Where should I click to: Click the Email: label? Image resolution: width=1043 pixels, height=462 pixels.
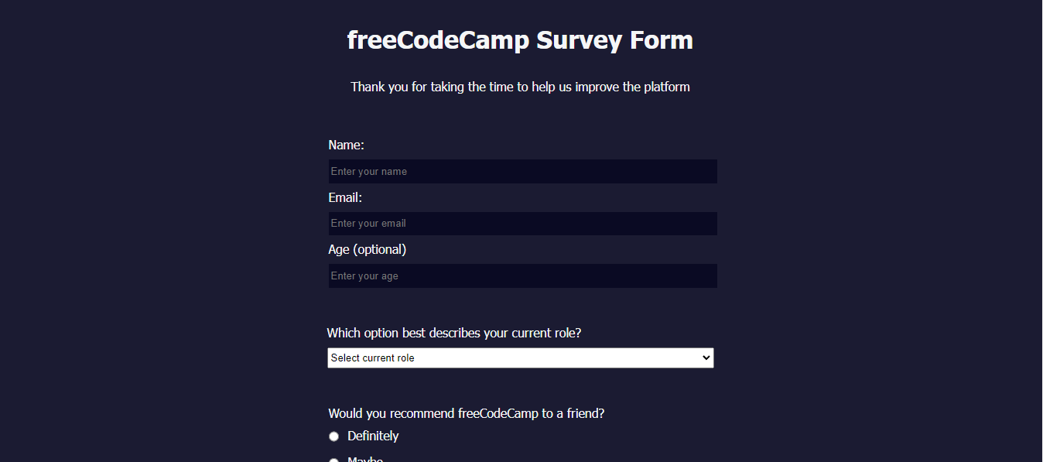345,198
